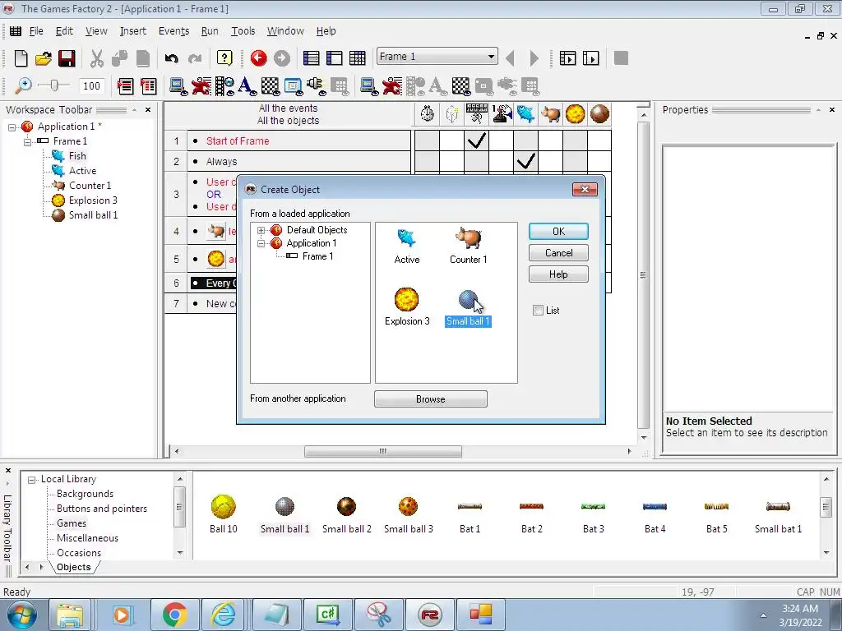Click the red Back arrow icon
This screenshot has height=631, width=842.
coord(258,58)
